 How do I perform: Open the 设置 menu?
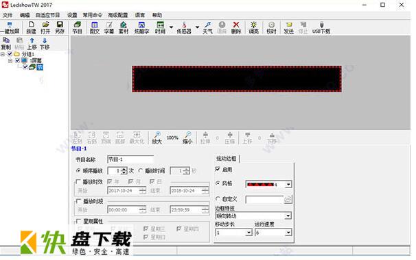point(72,15)
